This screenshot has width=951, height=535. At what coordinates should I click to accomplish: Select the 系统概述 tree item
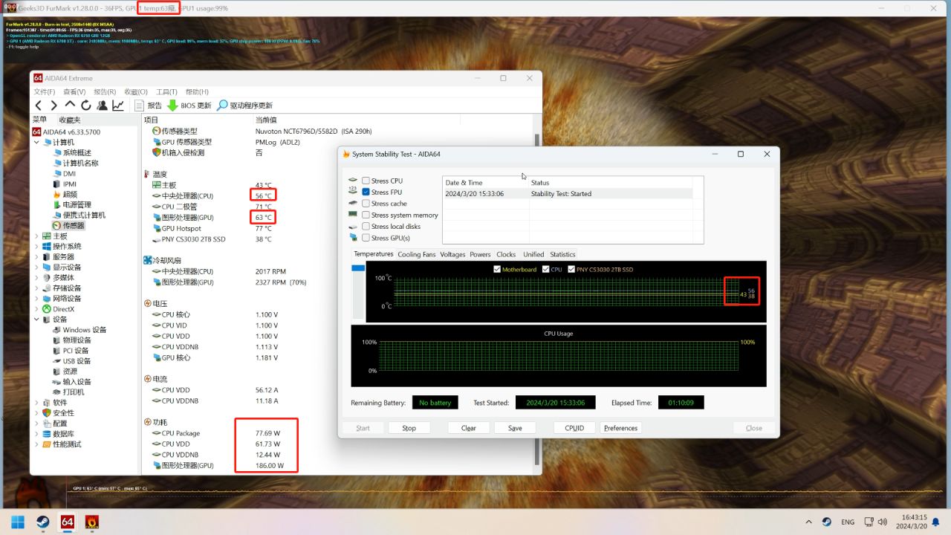pyautogui.click(x=72, y=152)
